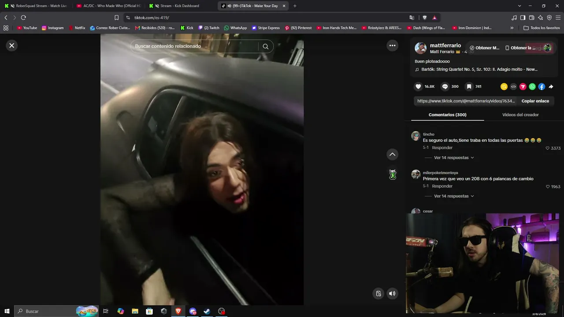The height and width of the screenshot is (317, 564).
Task: Click the Obtener M... button in header
Action: [484, 48]
